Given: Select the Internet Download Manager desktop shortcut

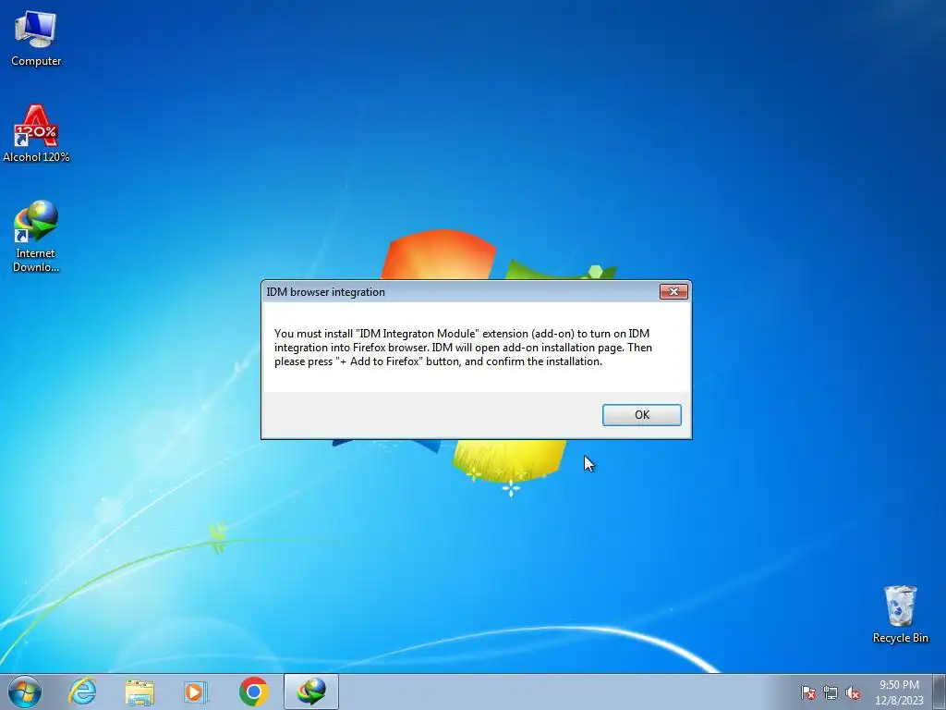Looking at the screenshot, I should [36, 236].
